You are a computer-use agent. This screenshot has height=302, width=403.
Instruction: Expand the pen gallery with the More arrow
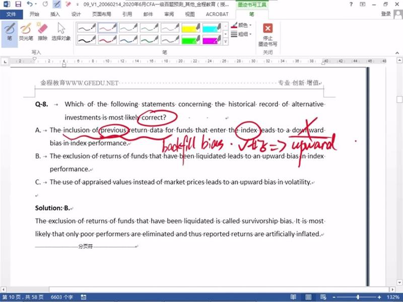click(x=226, y=42)
